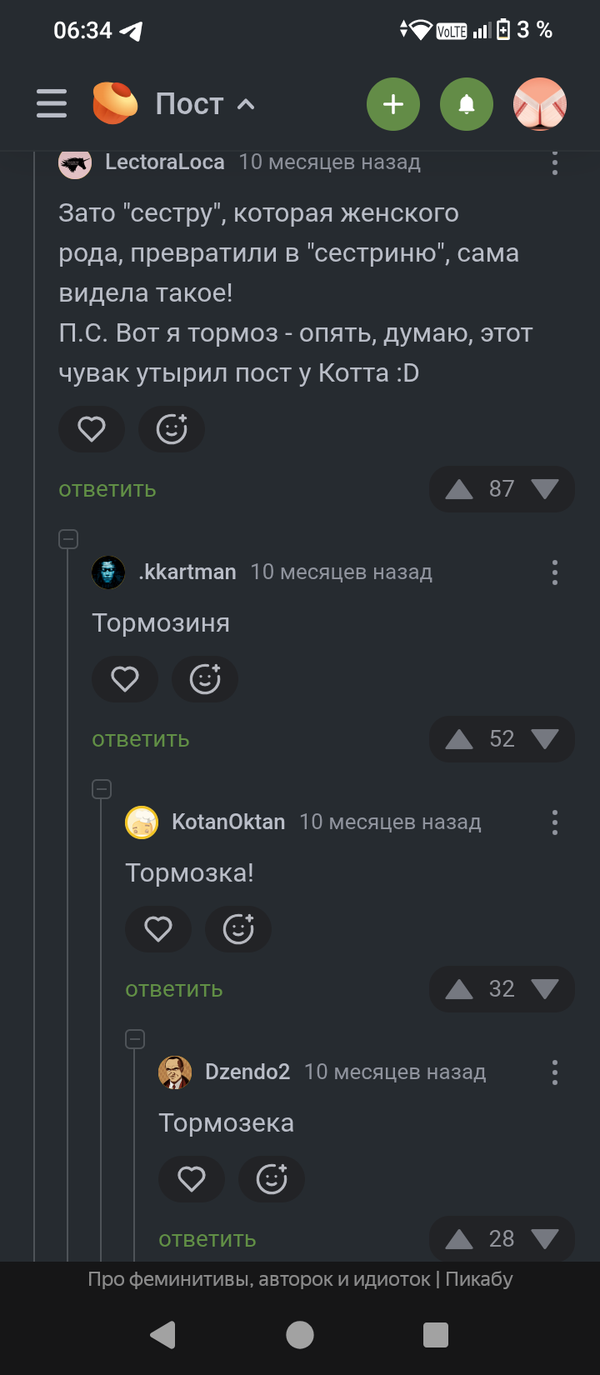Open user profile avatar in header
Screen dimensions: 600x1375
pyautogui.click(x=540, y=104)
